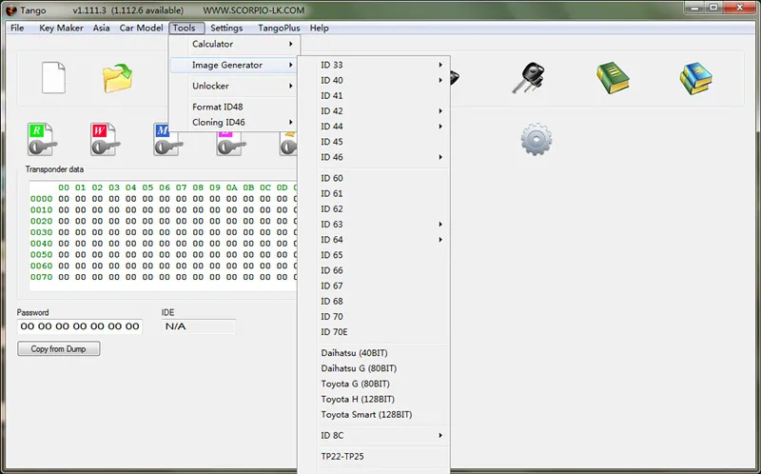
Task: Click row 0000 address in transponder data
Action: 41,199
